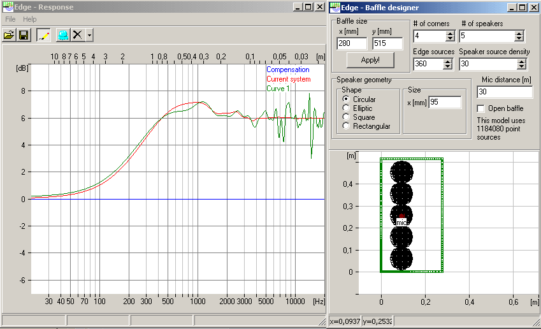Open the File menu
Screen dimensions: 541x329
[10, 19]
